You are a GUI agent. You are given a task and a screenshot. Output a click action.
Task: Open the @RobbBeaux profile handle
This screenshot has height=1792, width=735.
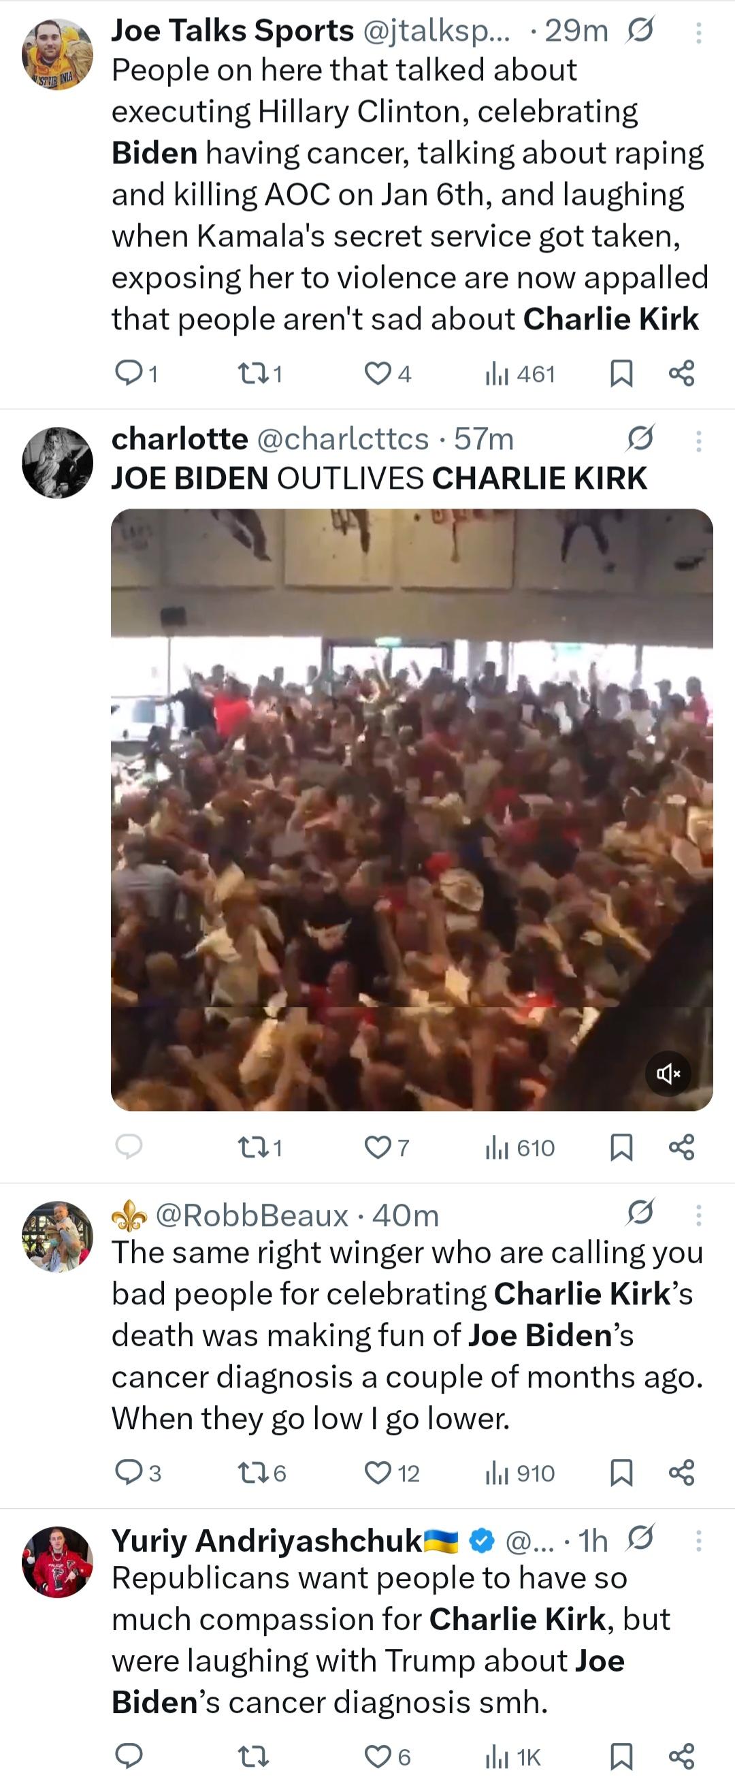(x=252, y=1215)
